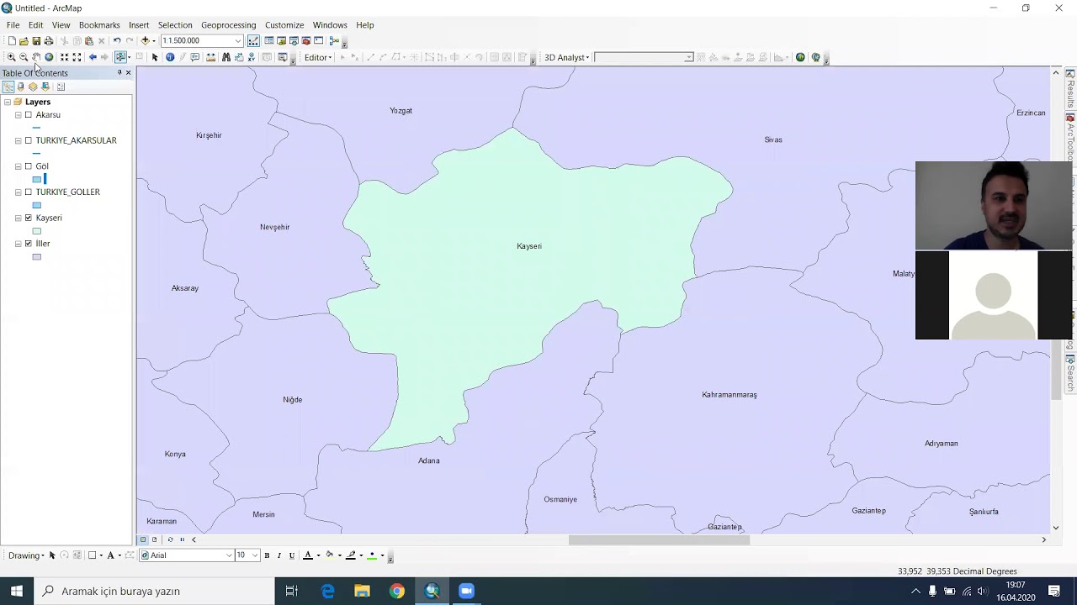
Task: Click the Full Extent globe icon
Action: tap(49, 57)
